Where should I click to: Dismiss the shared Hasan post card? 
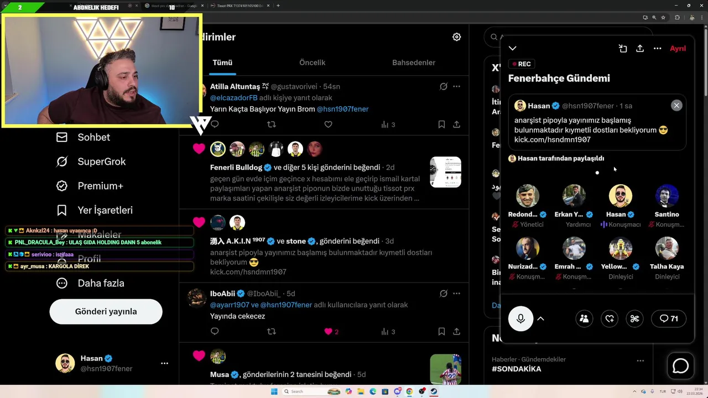(x=676, y=106)
